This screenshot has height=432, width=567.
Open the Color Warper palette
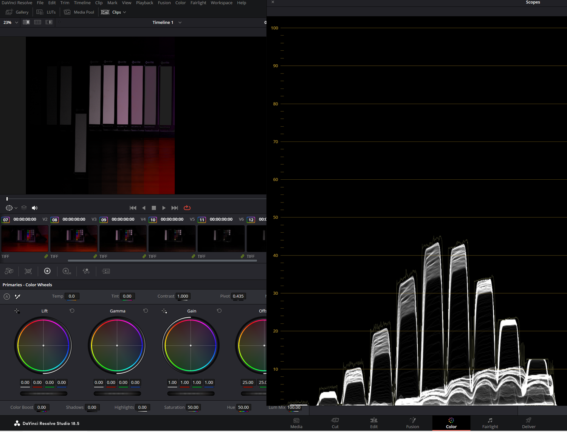(x=86, y=271)
